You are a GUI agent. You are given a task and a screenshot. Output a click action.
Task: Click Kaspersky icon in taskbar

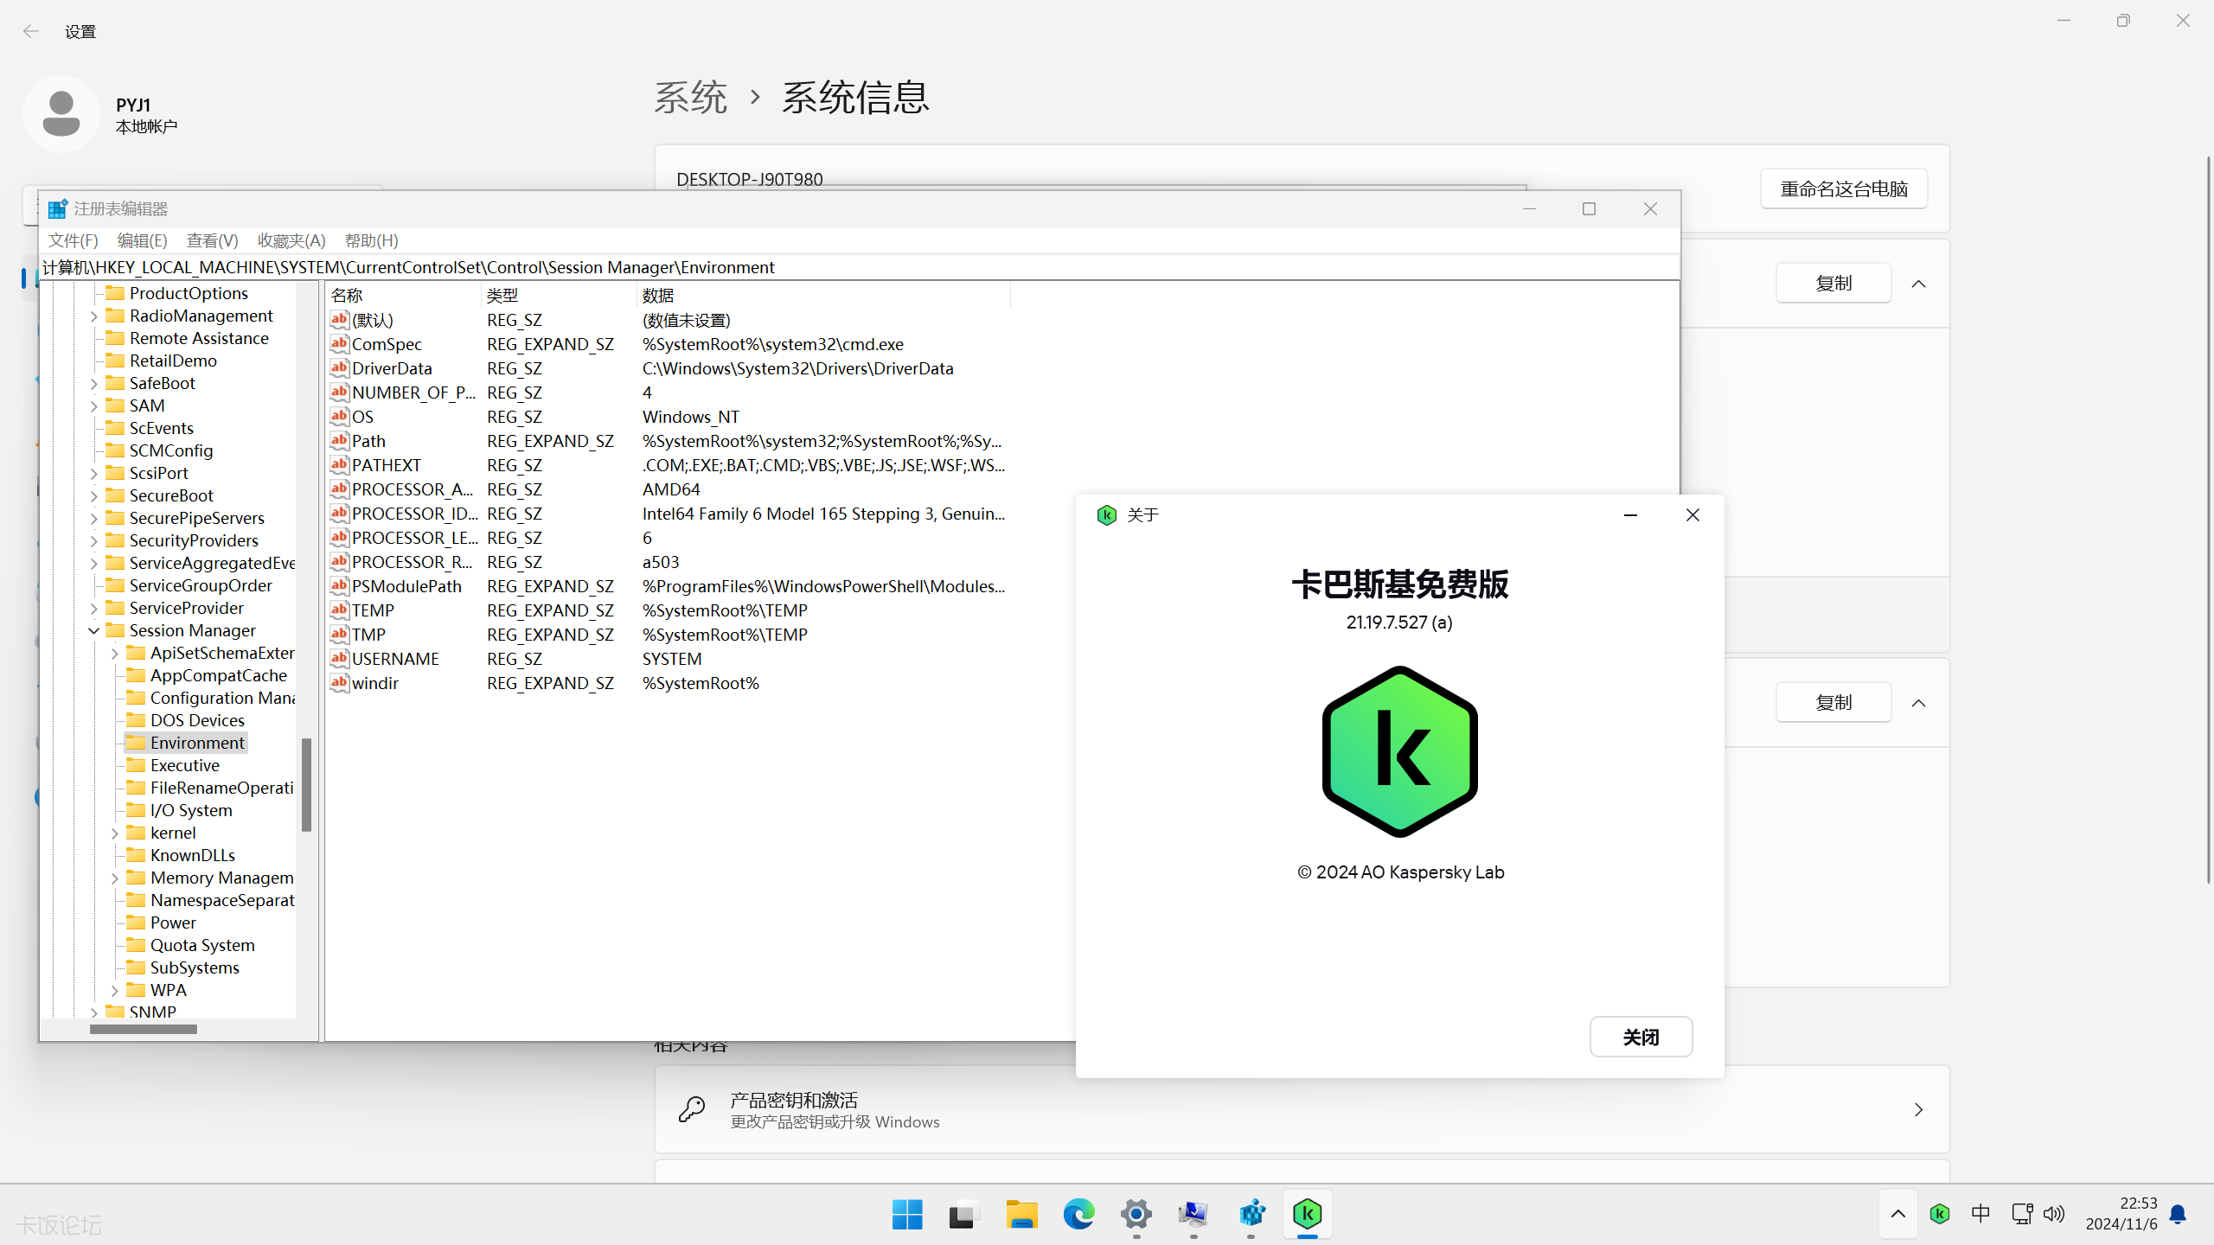click(1308, 1215)
